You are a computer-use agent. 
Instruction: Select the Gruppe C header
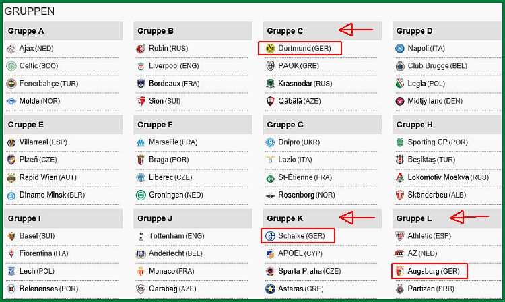click(x=285, y=31)
